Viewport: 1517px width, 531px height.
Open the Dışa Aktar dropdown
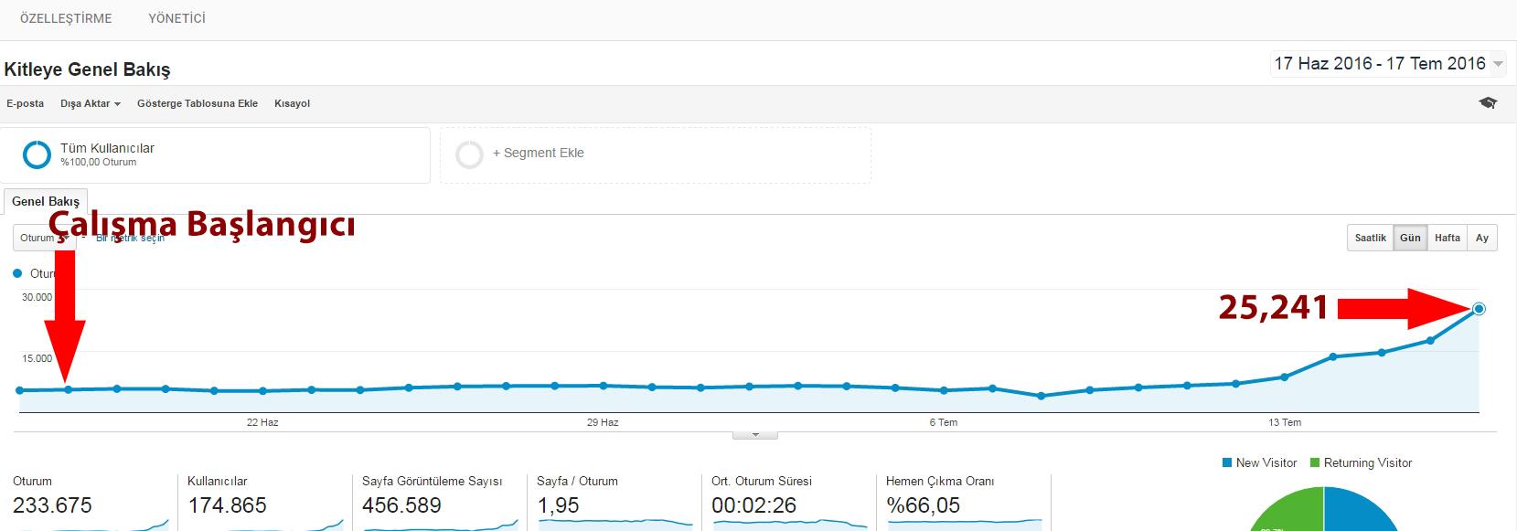(91, 103)
